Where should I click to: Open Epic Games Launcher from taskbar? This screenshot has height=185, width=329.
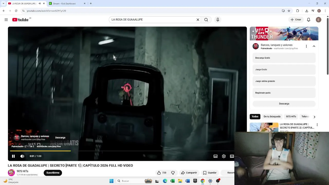pyautogui.click(x=195, y=181)
